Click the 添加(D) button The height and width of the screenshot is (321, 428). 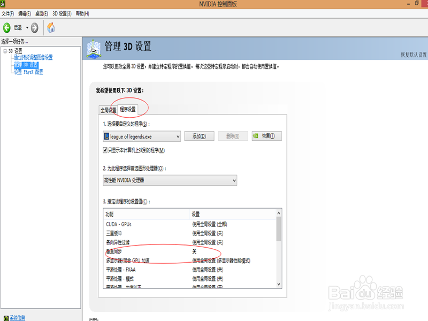coord(199,136)
